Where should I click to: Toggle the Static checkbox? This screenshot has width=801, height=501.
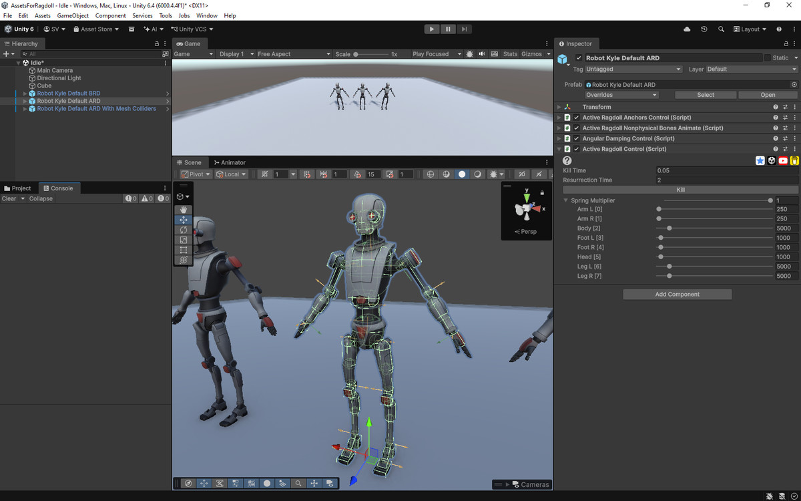[768, 58]
